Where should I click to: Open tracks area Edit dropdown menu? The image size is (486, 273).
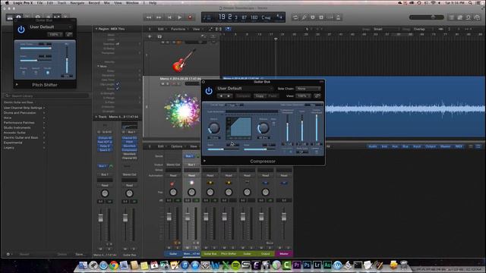coord(162,29)
